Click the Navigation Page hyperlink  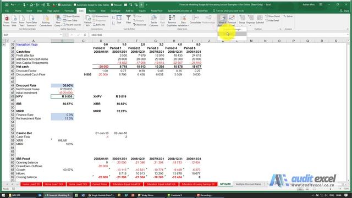[27, 45]
